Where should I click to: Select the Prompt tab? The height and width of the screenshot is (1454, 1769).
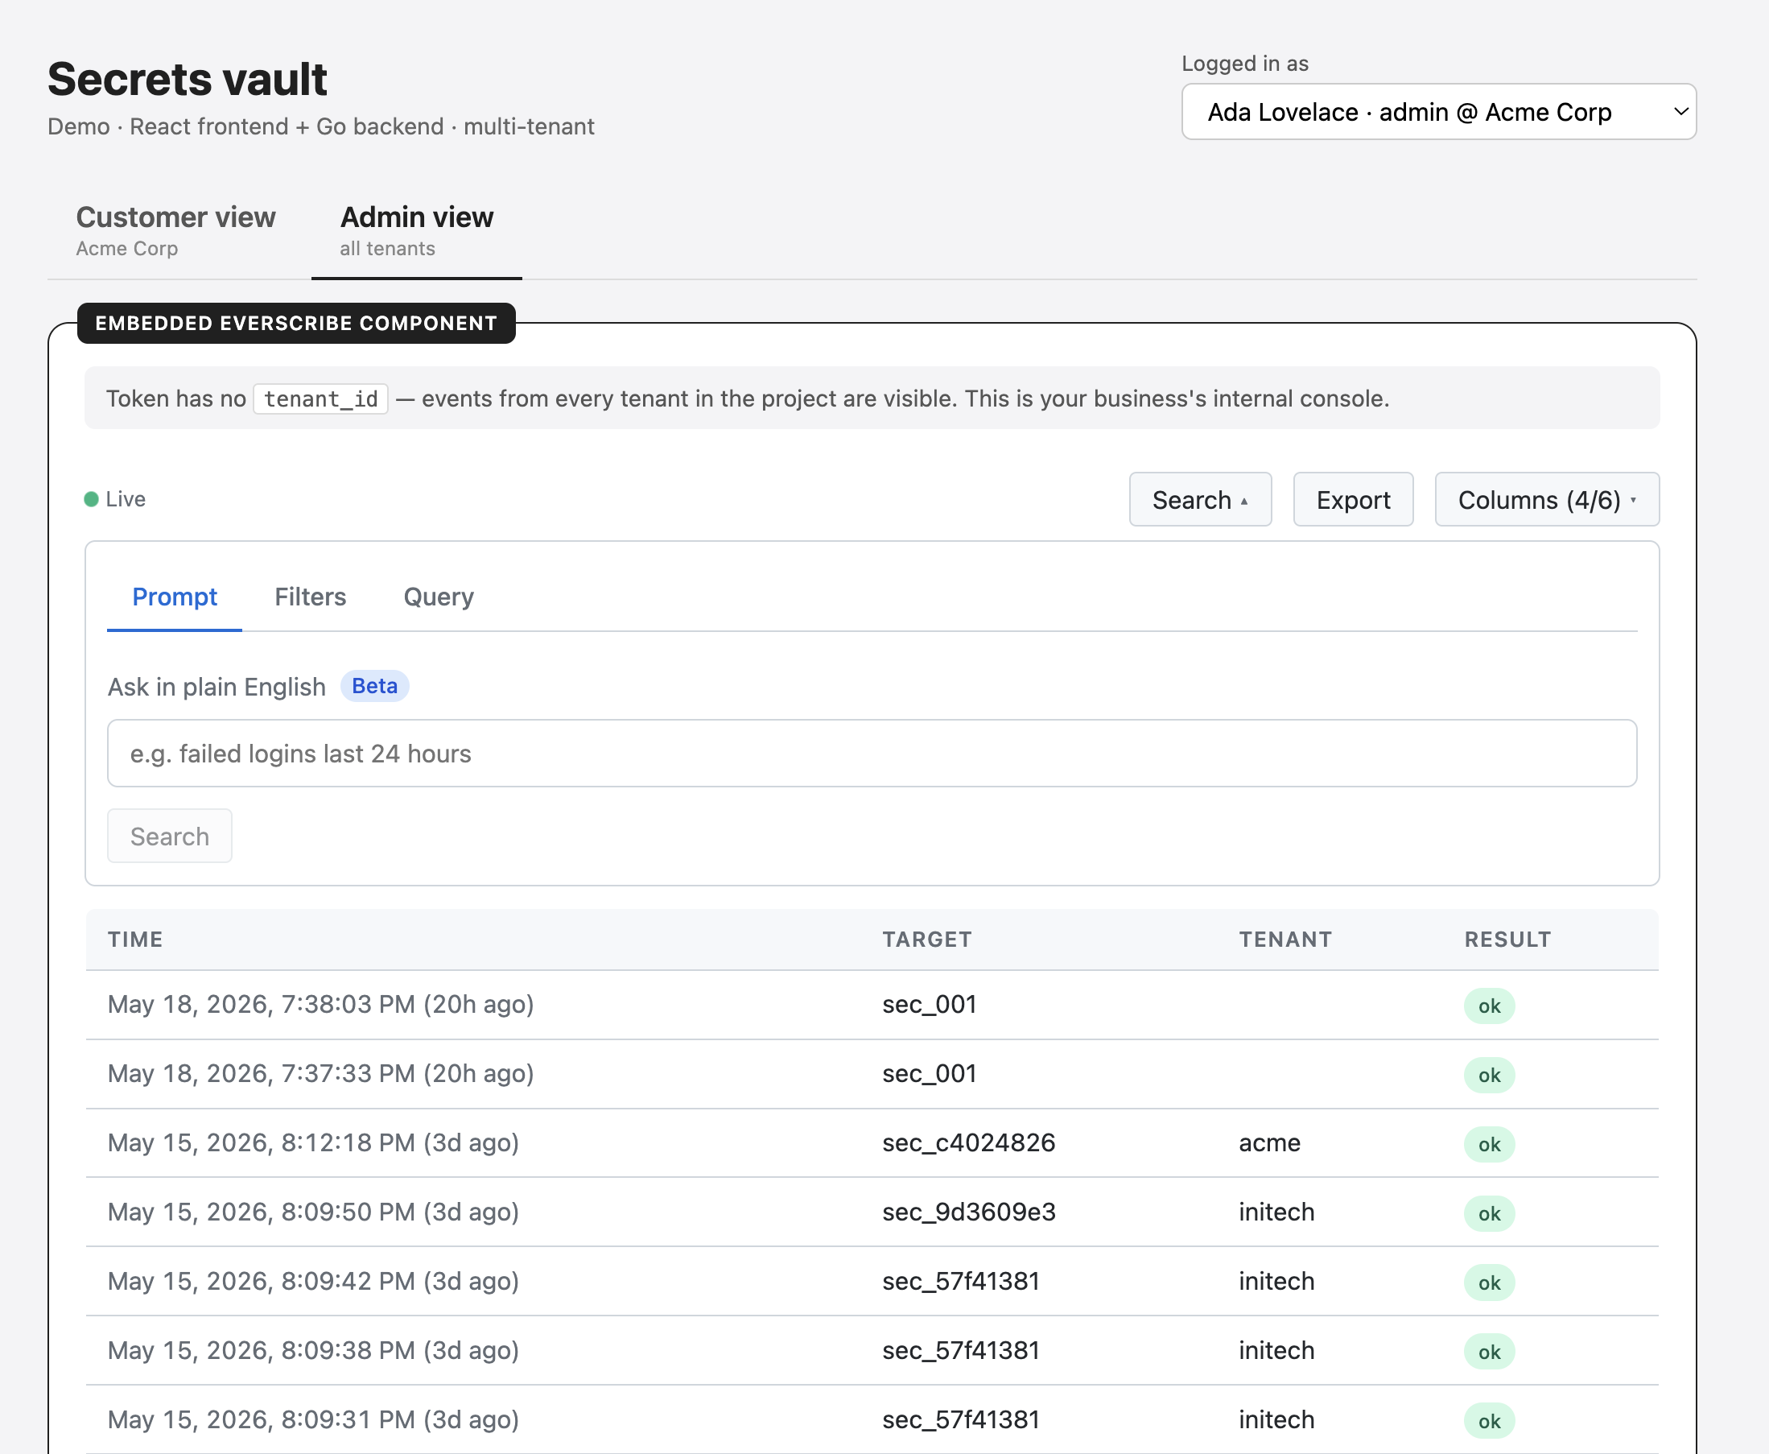tap(175, 597)
